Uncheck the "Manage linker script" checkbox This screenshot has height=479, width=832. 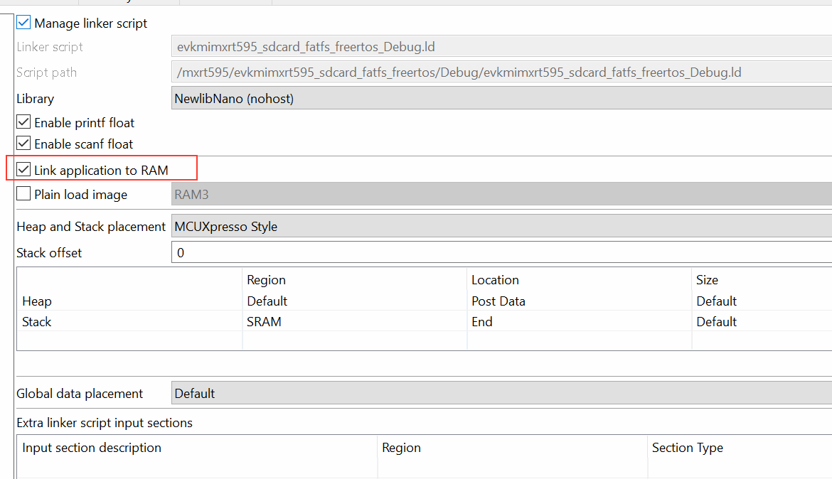[x=23, y=22]
